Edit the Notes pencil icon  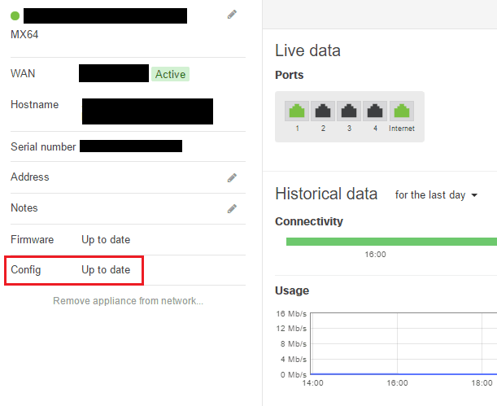click(232, 208)
